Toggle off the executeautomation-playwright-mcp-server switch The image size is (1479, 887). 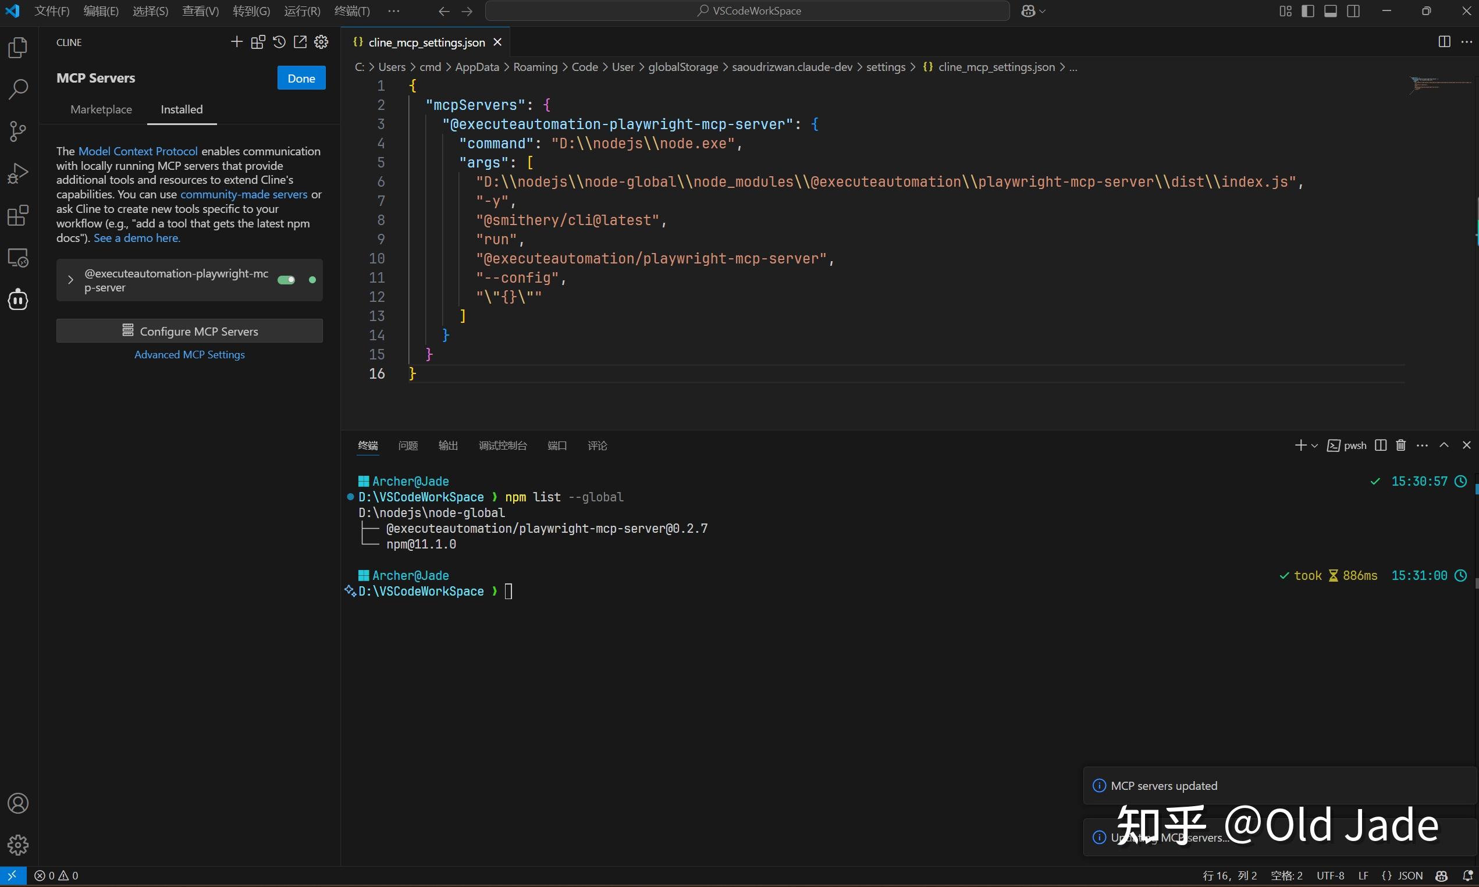(x=287, y=279)
